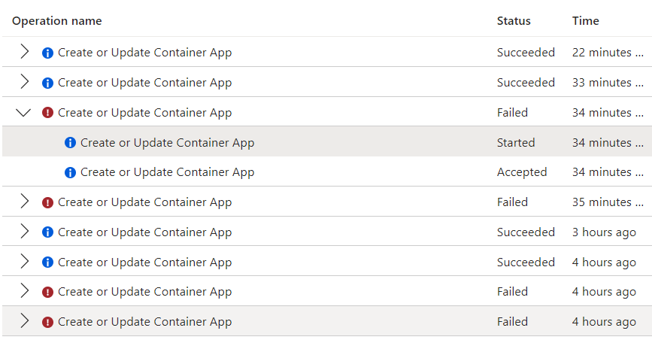Image resolution: width=652 pixels, height=352 pixels.
Task: Click the info icon on the 22 minutes row
Action: click(48, 53)
